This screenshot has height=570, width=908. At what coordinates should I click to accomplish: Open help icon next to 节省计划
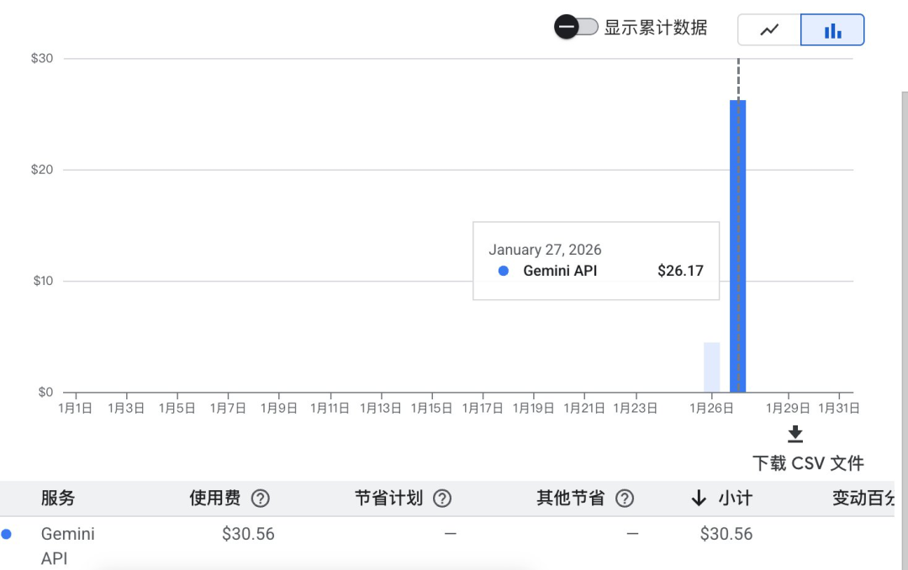tap(442, 499)
